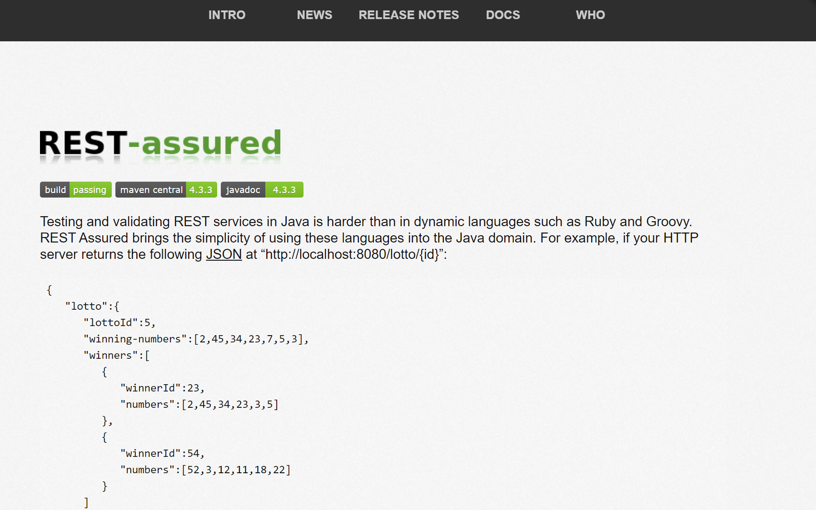
Task: Click the maven central 4.3.3 badge
Action: point(166,190)
